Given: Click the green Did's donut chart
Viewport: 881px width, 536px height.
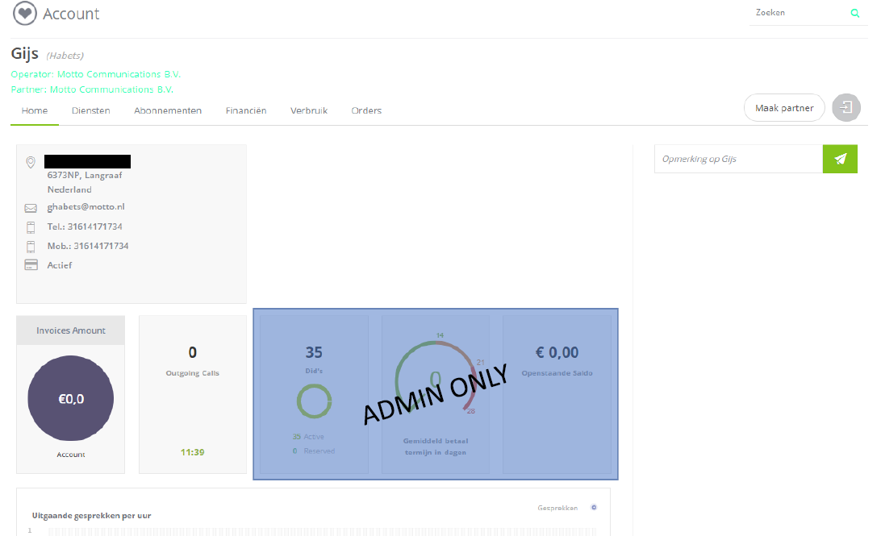Looking at the screenshot, I should [314, 401].
